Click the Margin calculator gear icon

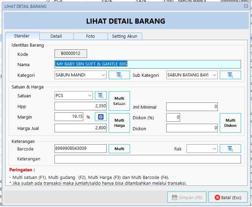click(x=101, y=117)
